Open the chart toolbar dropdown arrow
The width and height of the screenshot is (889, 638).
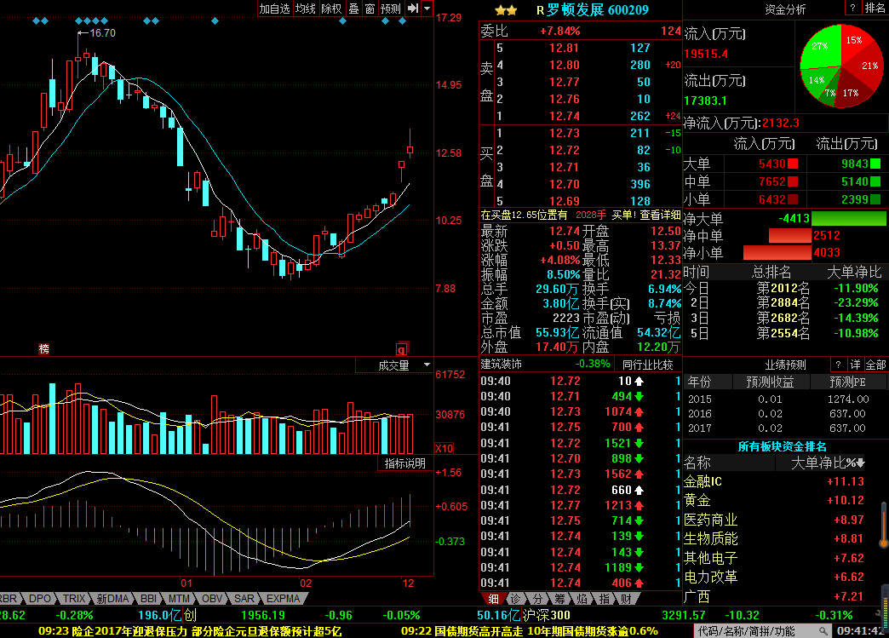(x=427, y=9)
